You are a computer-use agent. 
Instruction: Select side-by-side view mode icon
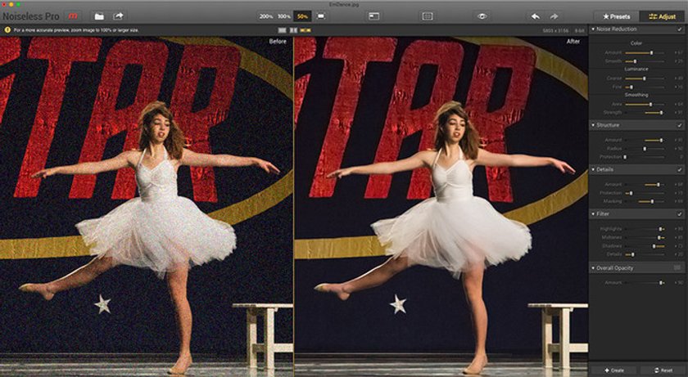(x=306, y=30)
